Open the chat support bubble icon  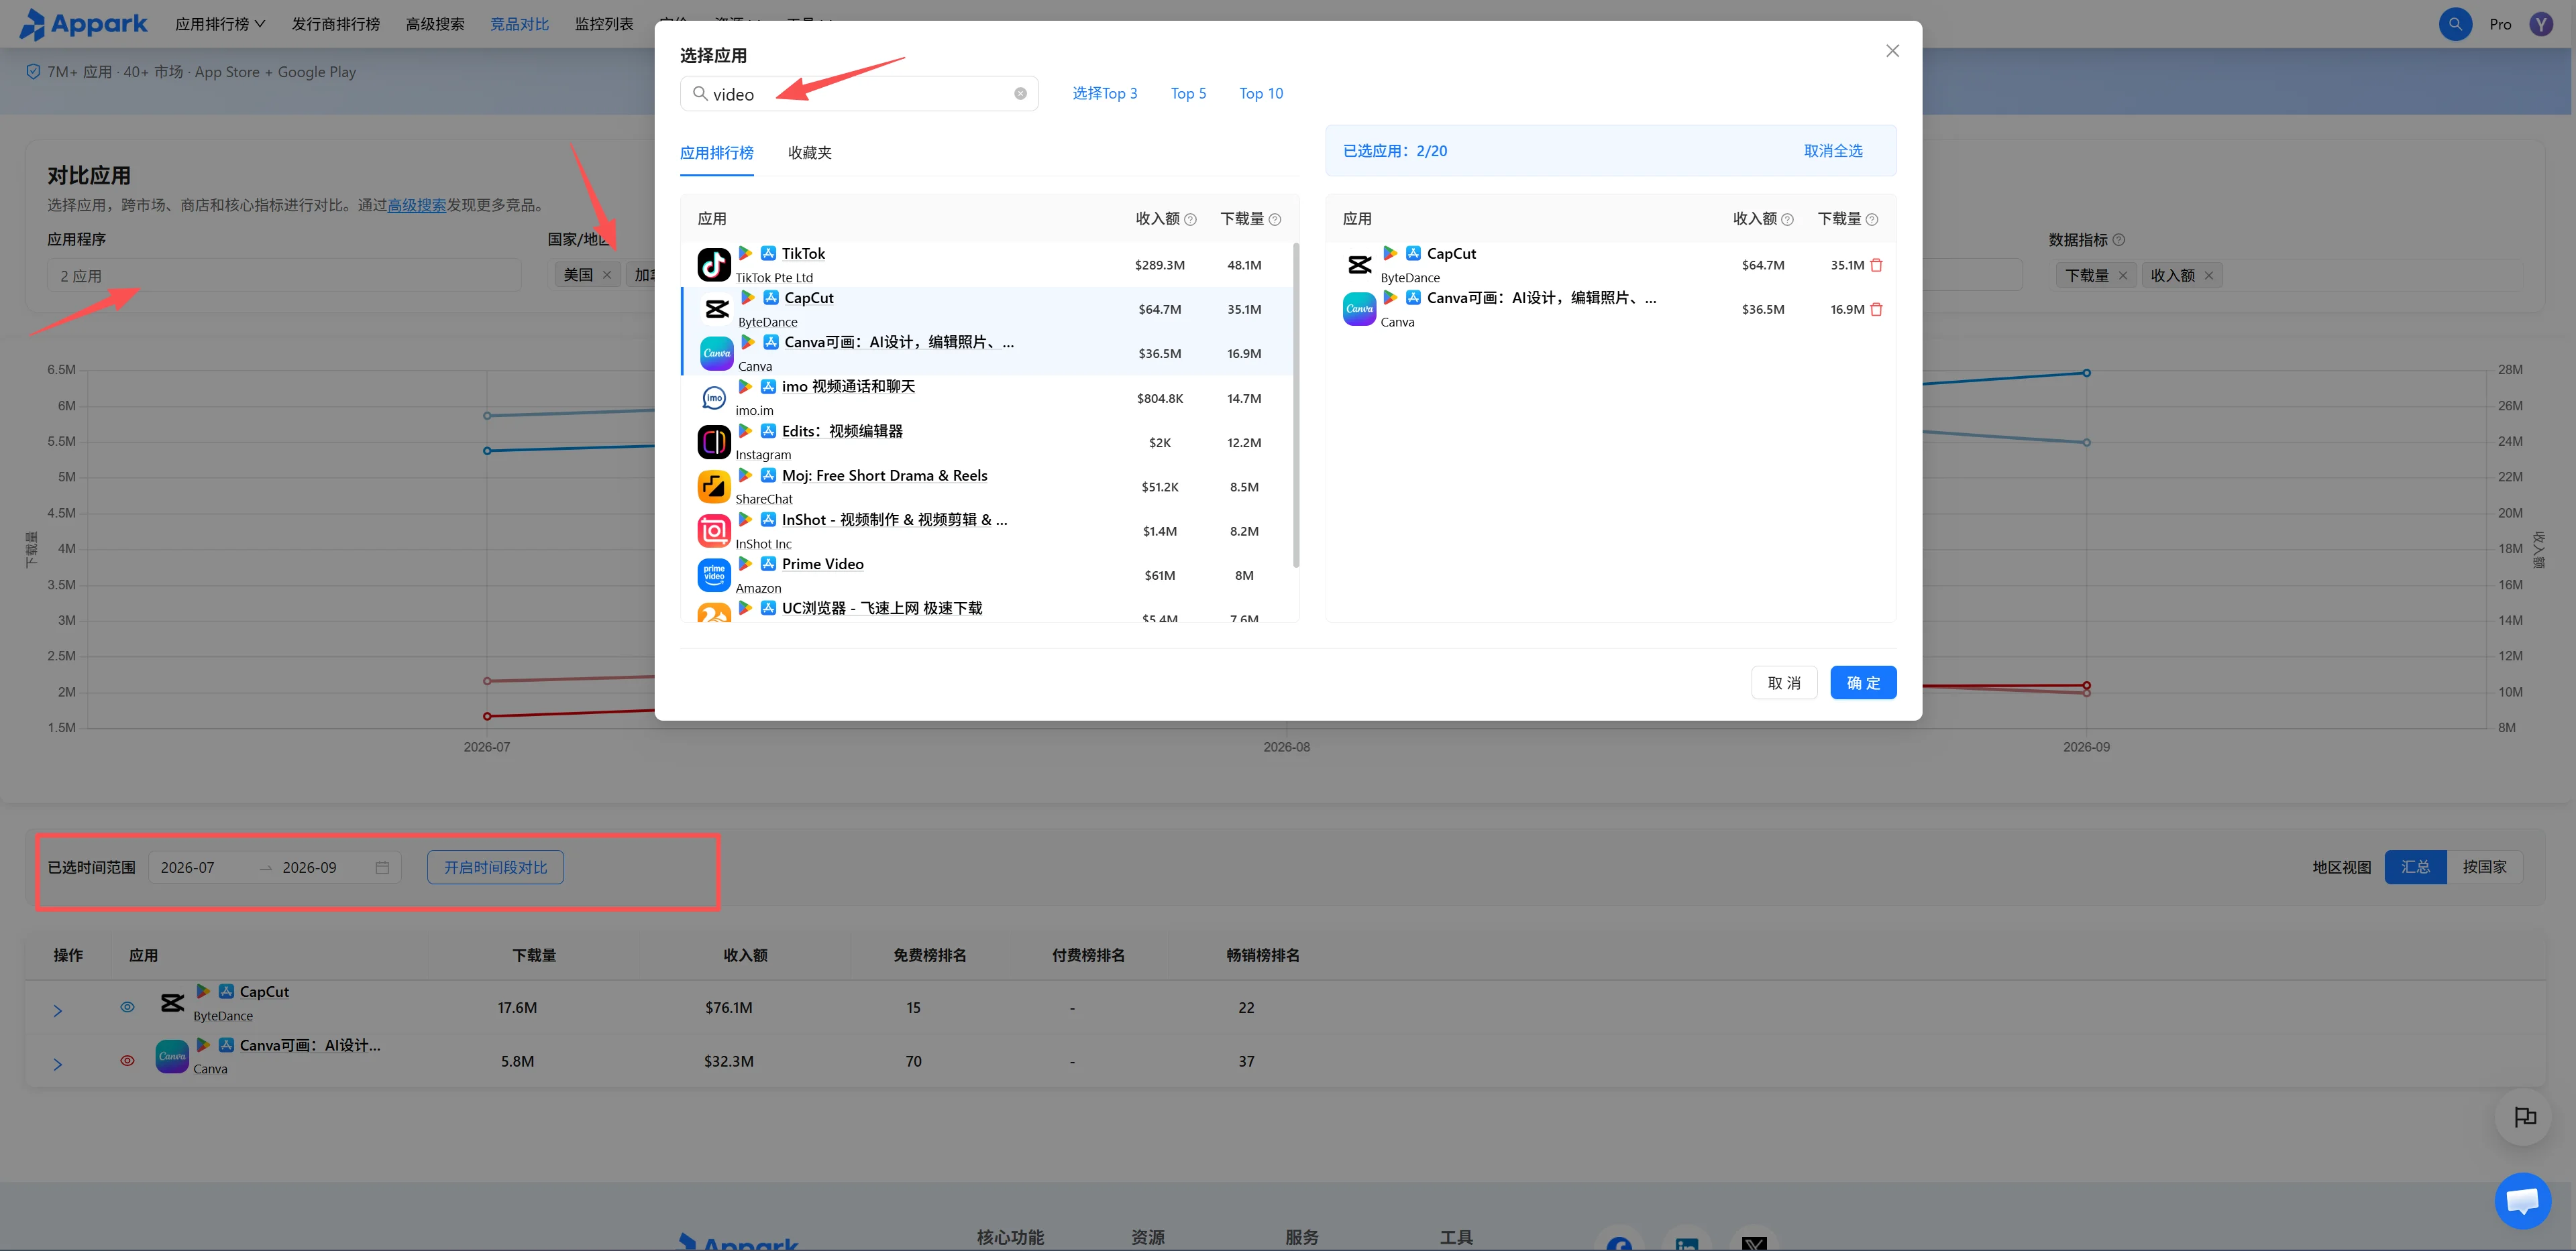coord(2522,1200)
